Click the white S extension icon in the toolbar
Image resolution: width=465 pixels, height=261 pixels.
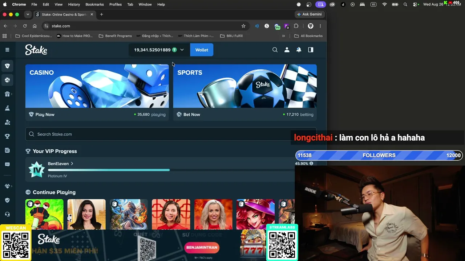267,26
